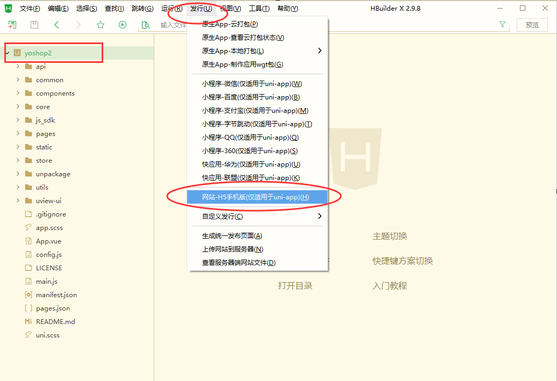This screenshot has height=381, width=557.
Task: Click the yoshop2 project icon
Action: click(17, 53)
